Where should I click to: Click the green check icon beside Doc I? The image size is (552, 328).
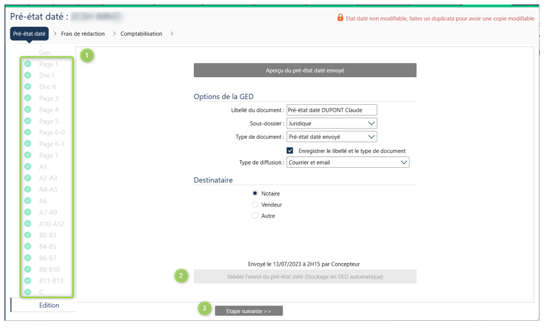[28, 75]
